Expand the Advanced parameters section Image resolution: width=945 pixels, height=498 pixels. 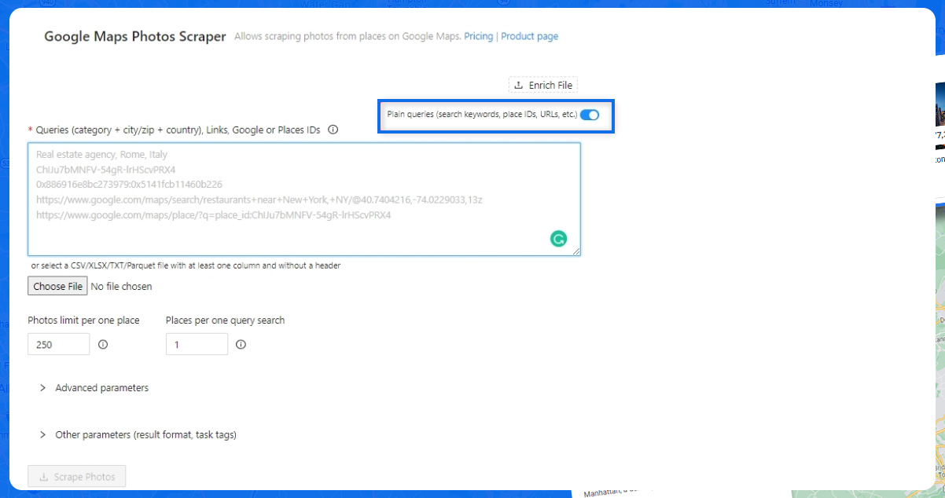[101, 387]
